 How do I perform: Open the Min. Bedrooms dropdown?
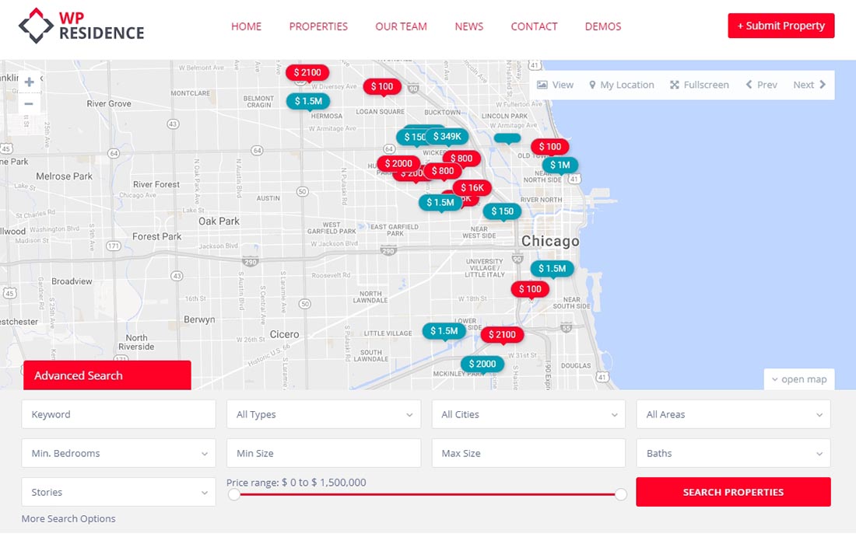[118, 453]
